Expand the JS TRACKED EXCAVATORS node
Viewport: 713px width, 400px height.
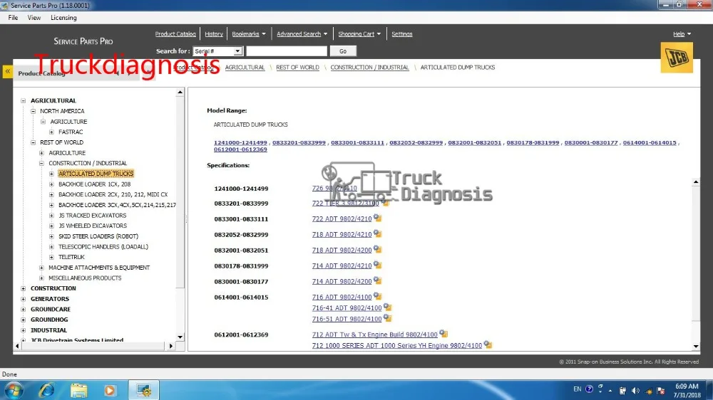(x=51, y=216)
